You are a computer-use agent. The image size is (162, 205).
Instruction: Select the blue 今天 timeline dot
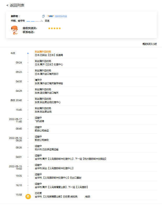click(x=28, y=53)
